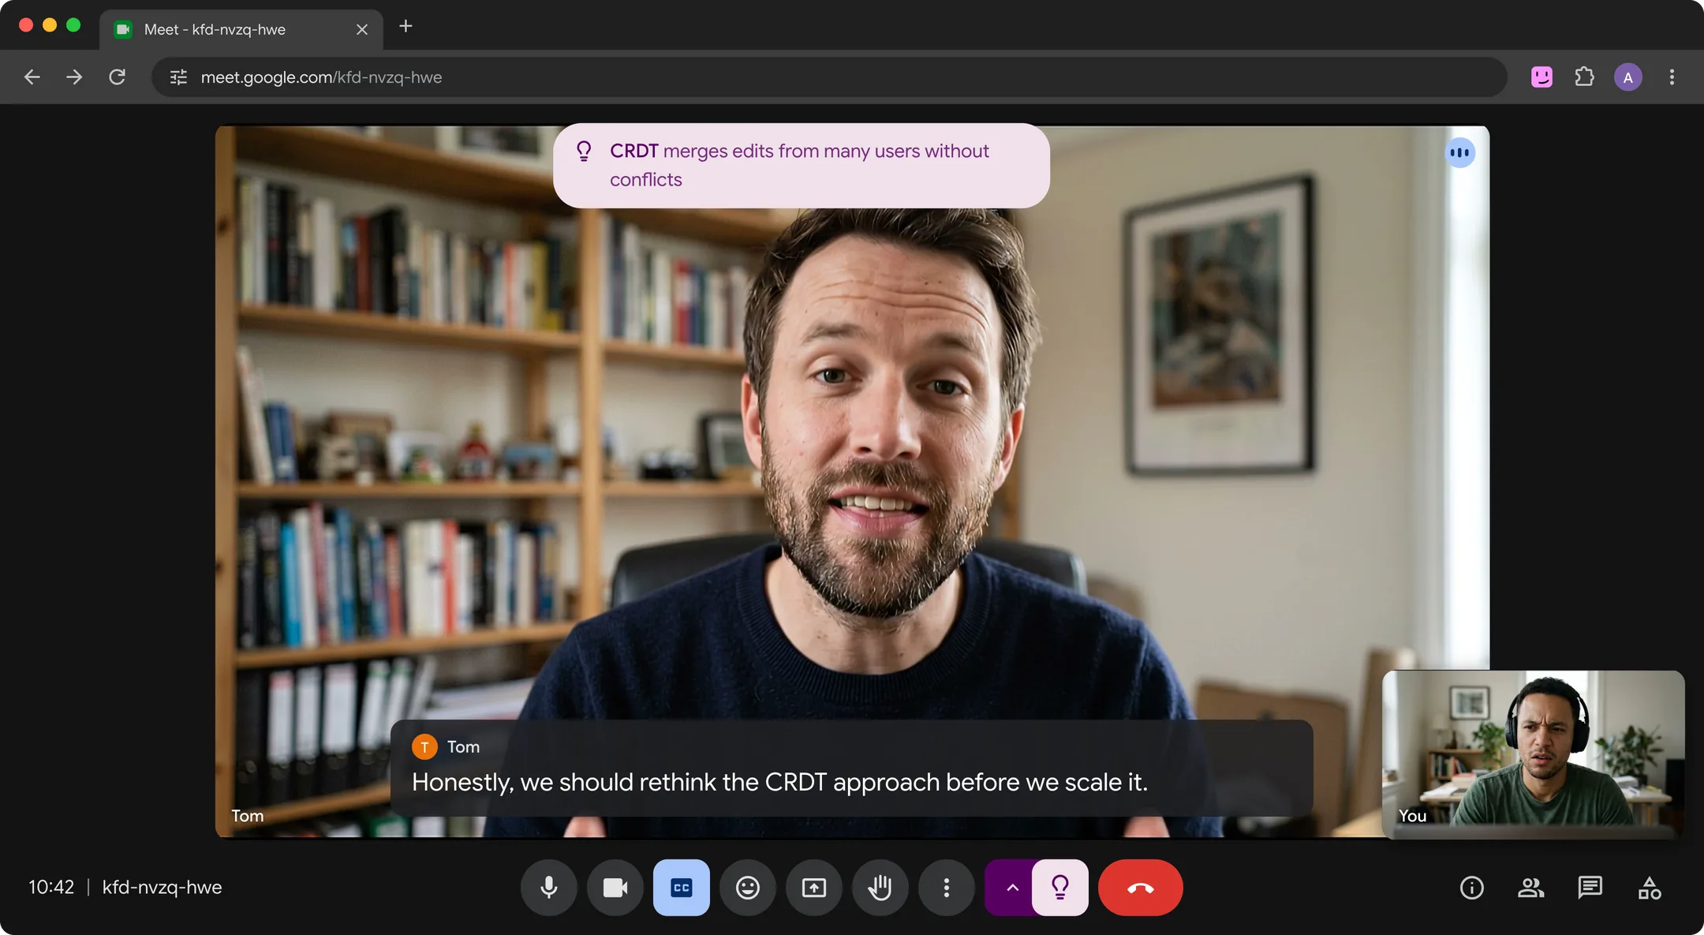Screen dimensions: 1704x935
Task: Click the present screen button
Action: [x=814, y=888]
